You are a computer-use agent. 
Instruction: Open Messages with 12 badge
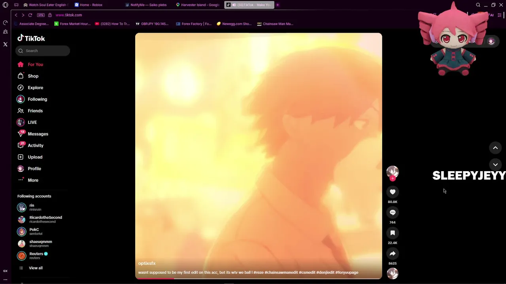coord(38,134)
